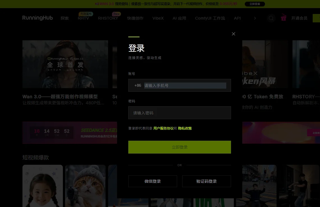This screenshot has height=207, width=320.
Task: Focus the phone number input field
Action: pyautogui.click(x=185, y=85)
